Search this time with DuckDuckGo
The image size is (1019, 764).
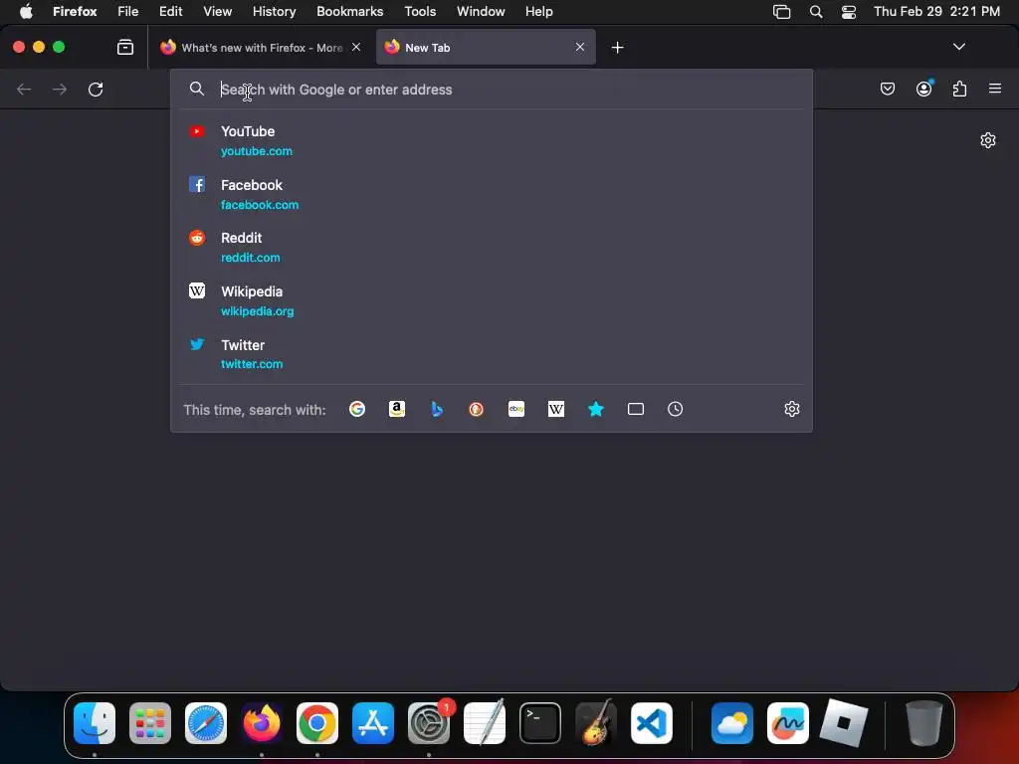(x=477, y=409)
